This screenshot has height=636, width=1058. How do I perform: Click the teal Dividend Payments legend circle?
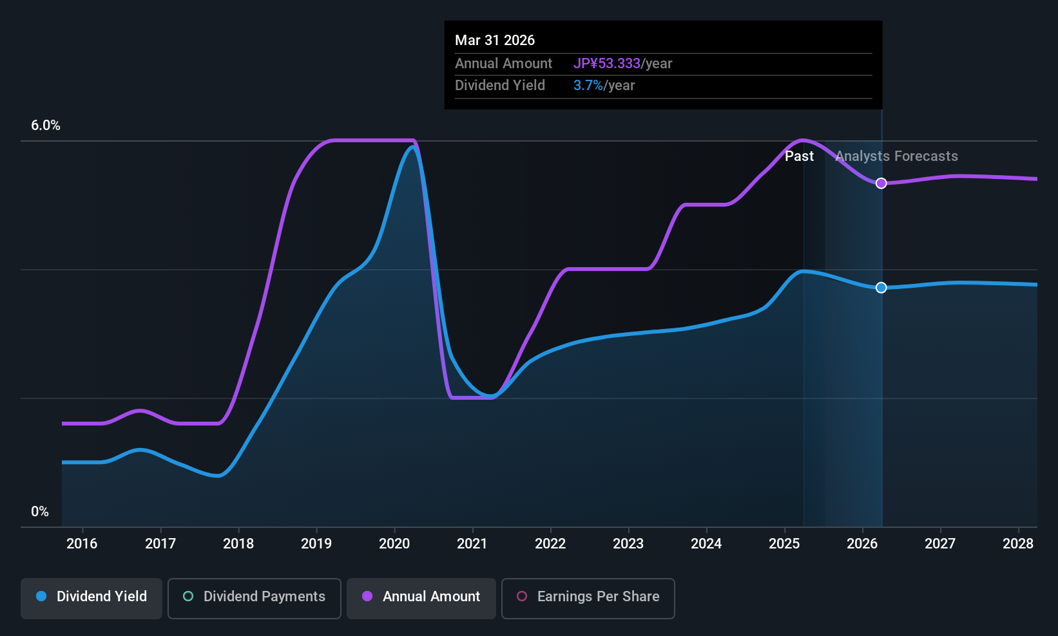coord(188,596)
